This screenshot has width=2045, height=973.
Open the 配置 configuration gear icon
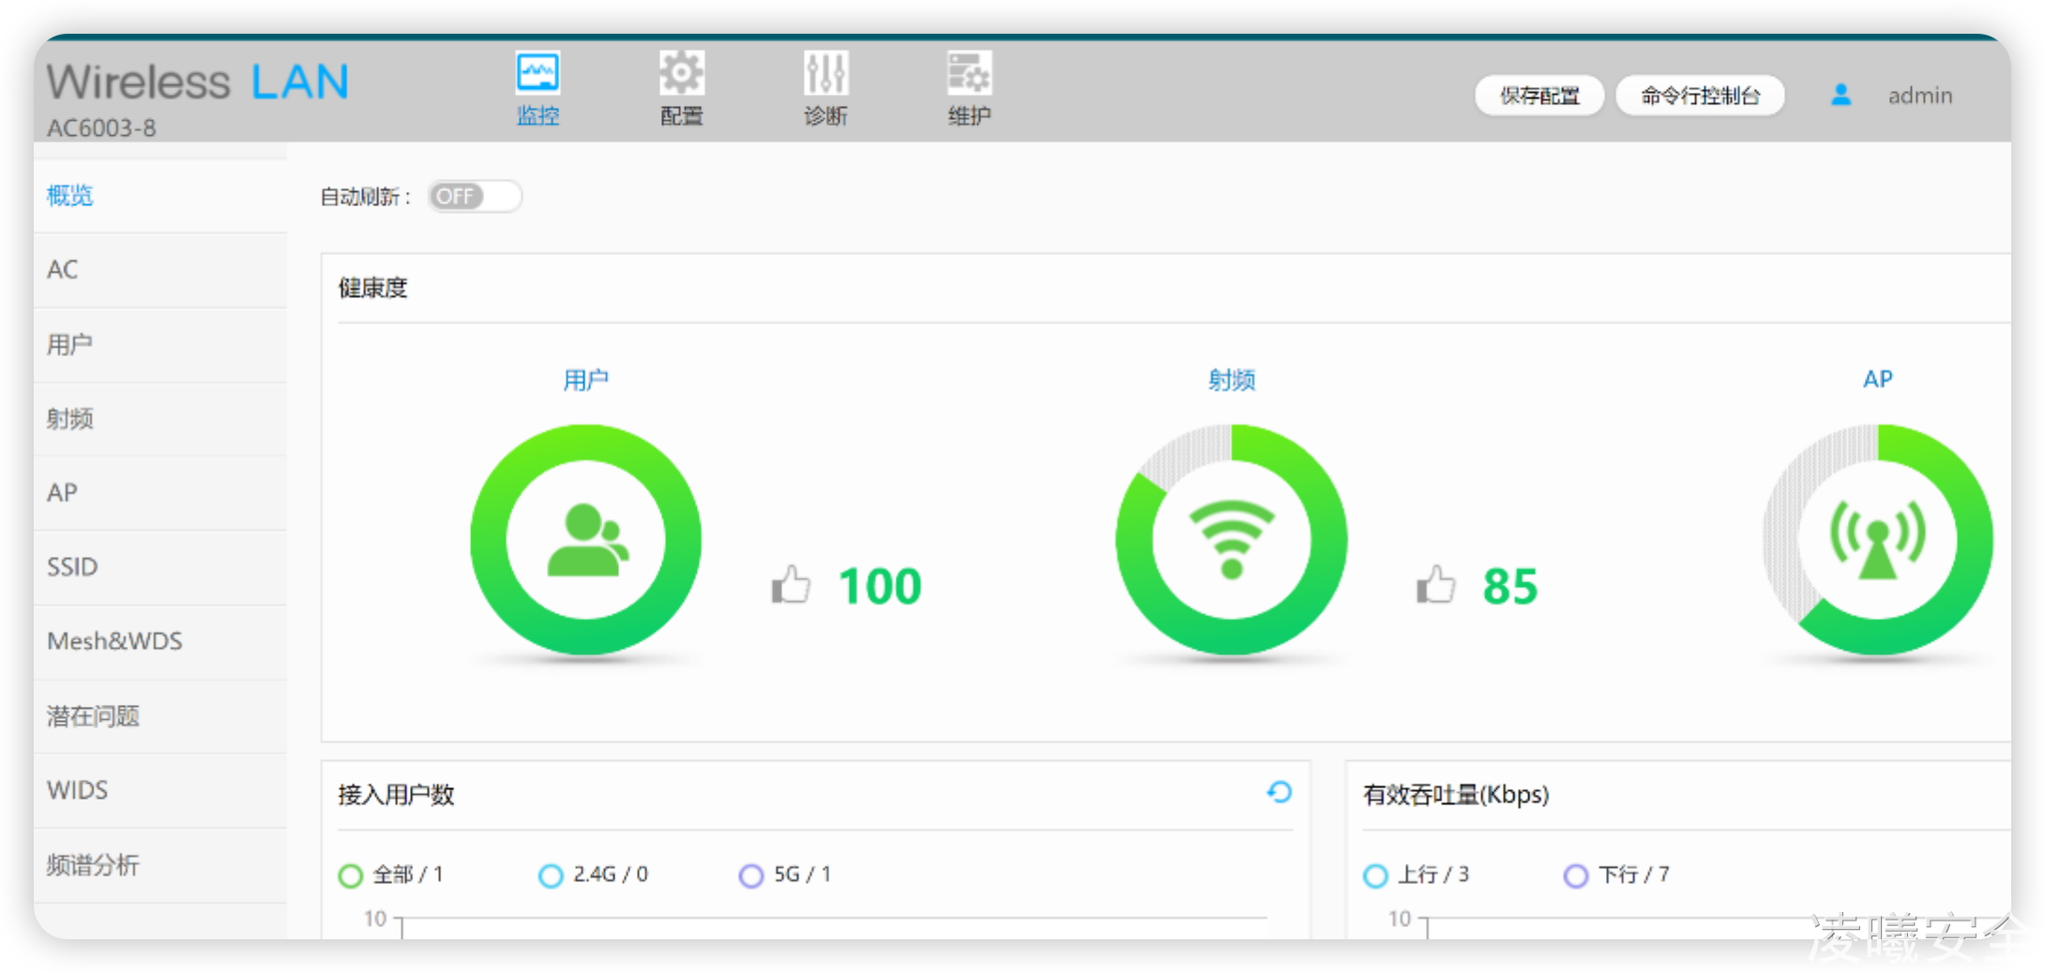click(681, 73)
